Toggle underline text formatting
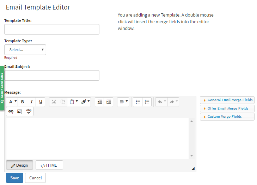This screenshot has height=185, width=257. [41, 102]
